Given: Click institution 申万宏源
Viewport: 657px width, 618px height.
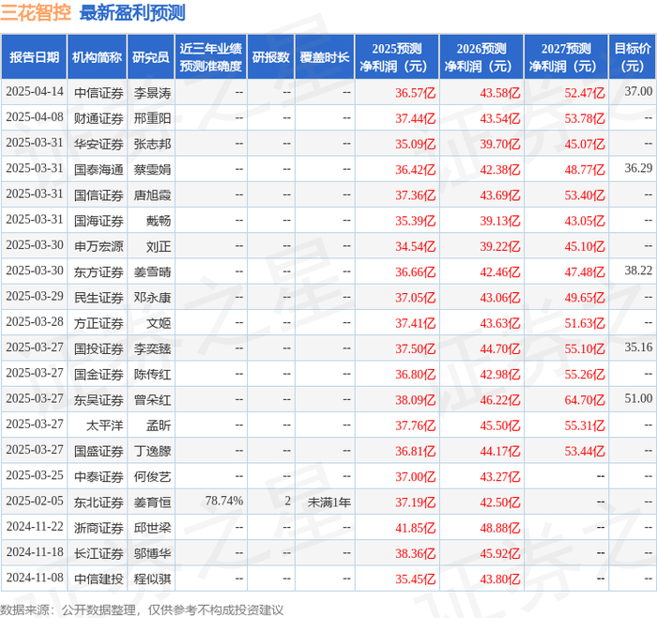Looking at the screenshot, I should (99, 246).
